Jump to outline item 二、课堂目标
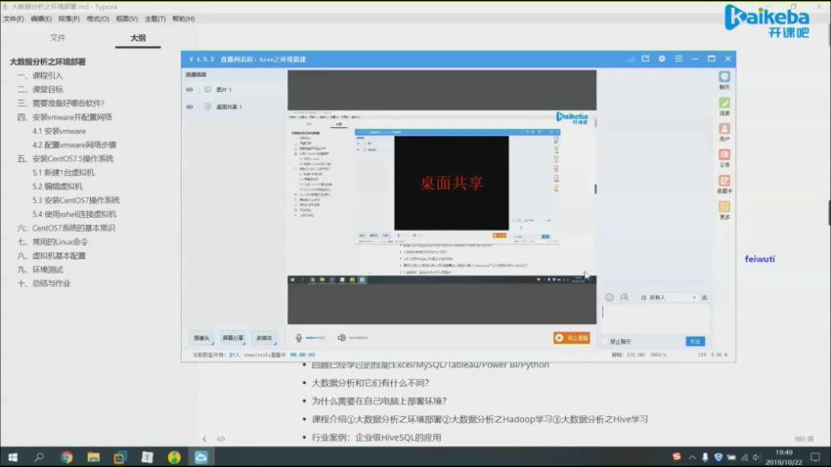The width and height of the screenshot is (831, 467). coord(40,90)
